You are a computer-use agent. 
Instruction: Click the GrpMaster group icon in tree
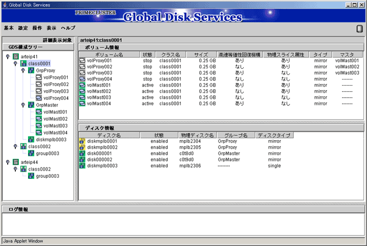(x=31, y=105)
